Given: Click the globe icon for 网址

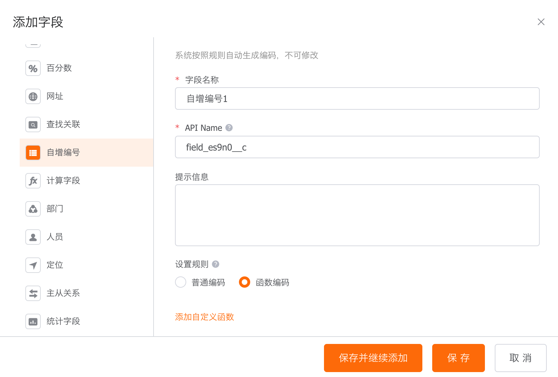Looking at the screenshot, I should [x=33, y=96].
